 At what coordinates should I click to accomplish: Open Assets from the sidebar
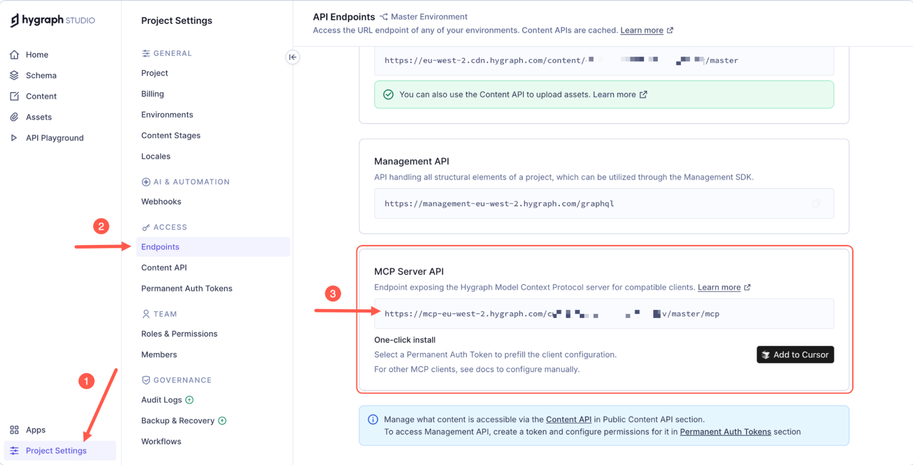[38, 117]
